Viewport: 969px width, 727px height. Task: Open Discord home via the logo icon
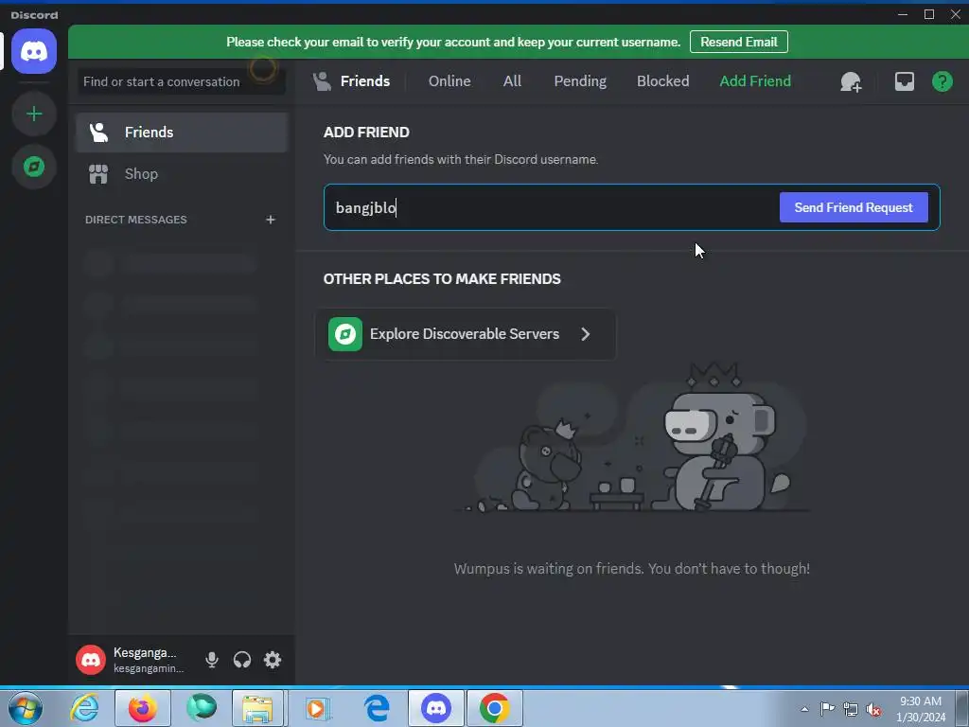[x=34, y=51]
